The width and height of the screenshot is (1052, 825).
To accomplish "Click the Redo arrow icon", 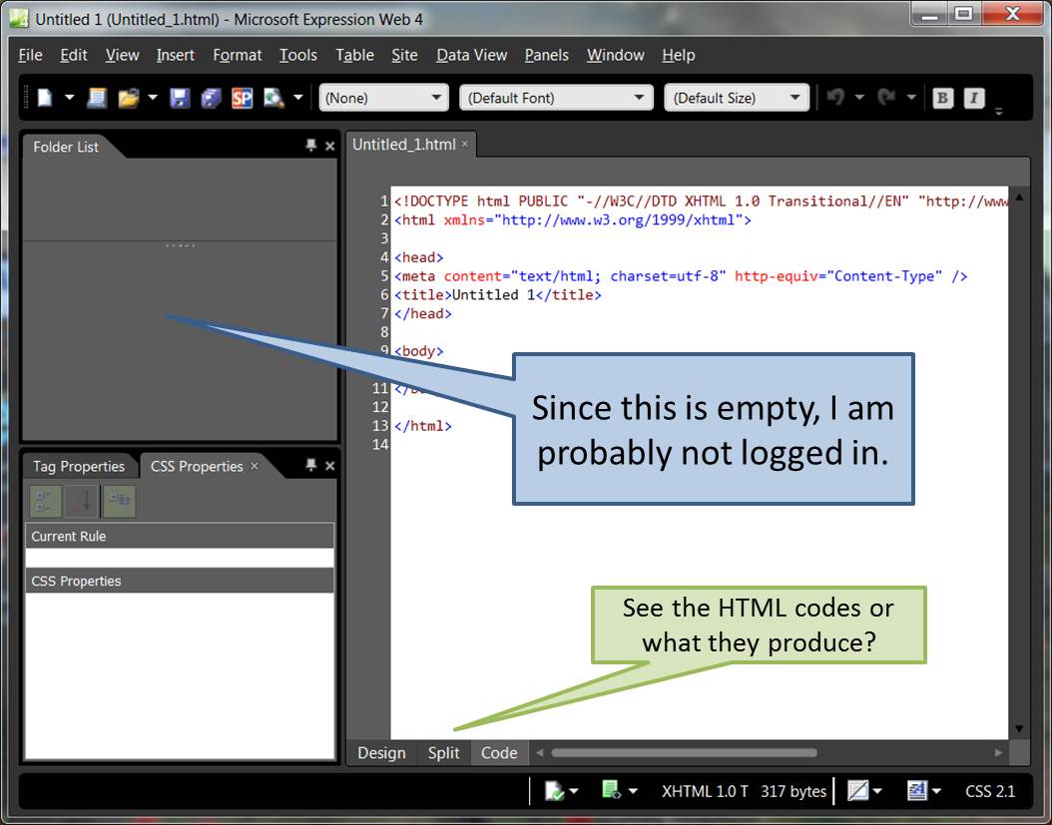I will click(x=887, y=98).
